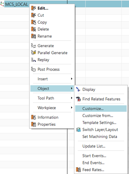Select Cut in the context menu
The width and height of the screenshot is (129, 174).
click(52, 15)
